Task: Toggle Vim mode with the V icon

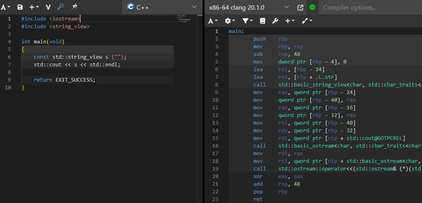Action: (48, 7)
